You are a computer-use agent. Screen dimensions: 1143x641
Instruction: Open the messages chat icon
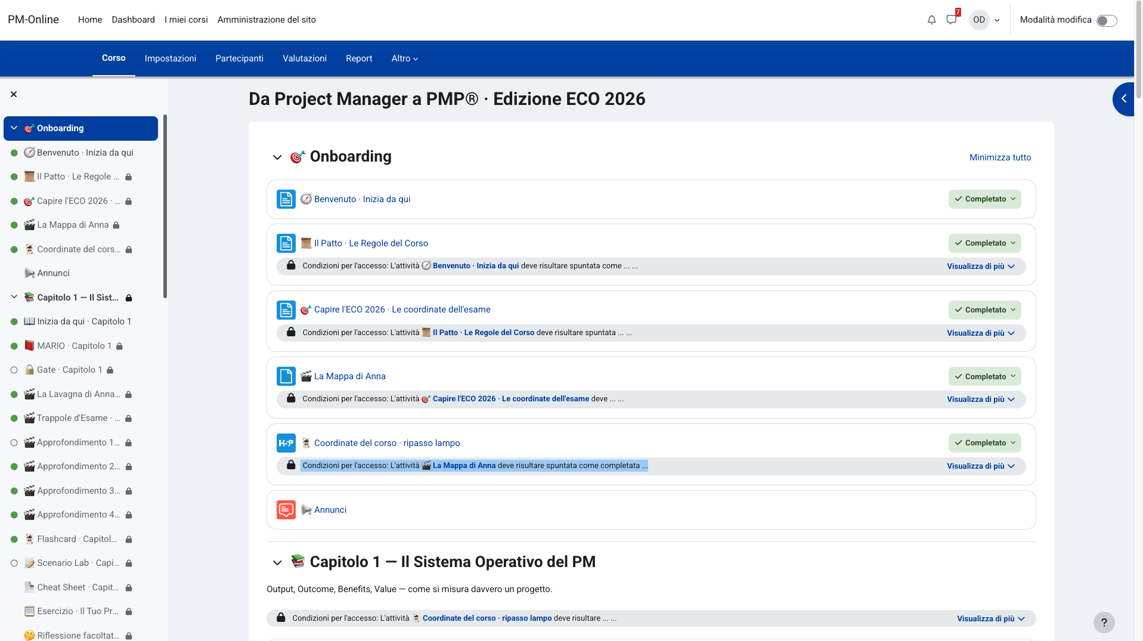952,20
